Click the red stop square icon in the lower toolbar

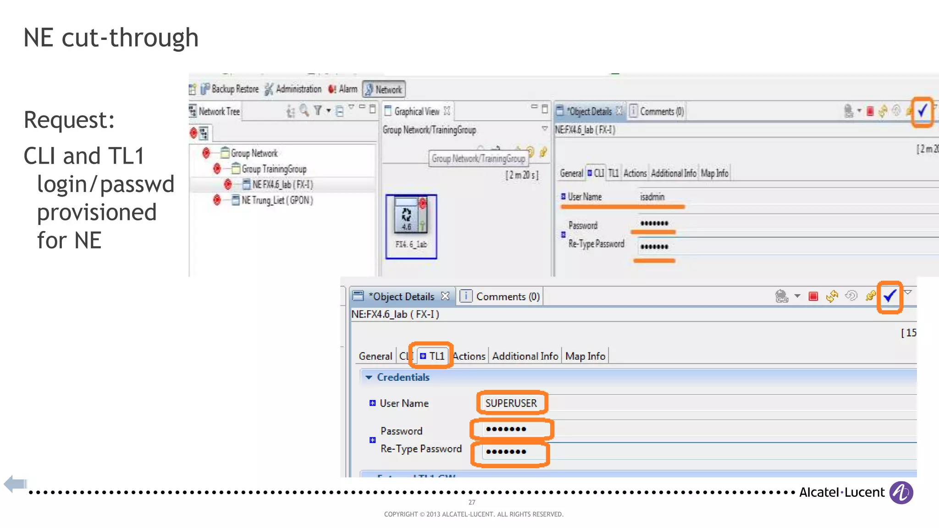pos(813,297)
